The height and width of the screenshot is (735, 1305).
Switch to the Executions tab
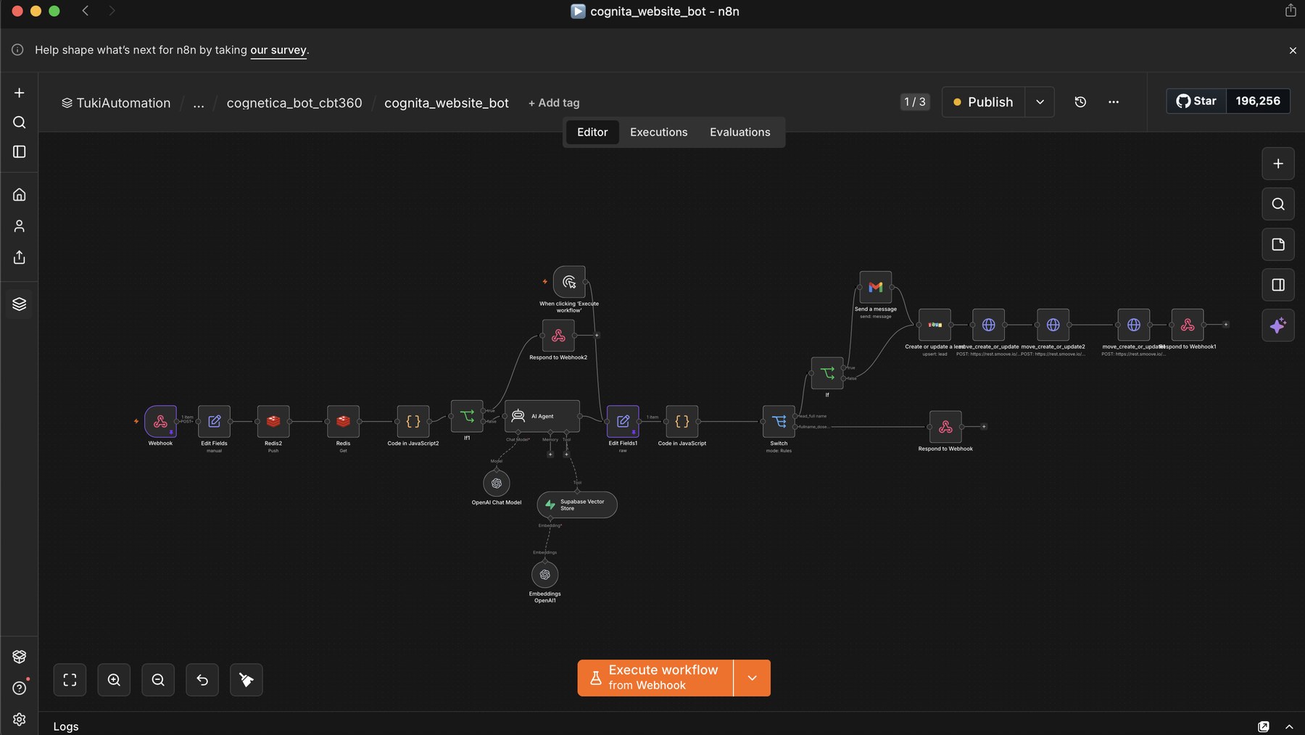tap(658, 132)
